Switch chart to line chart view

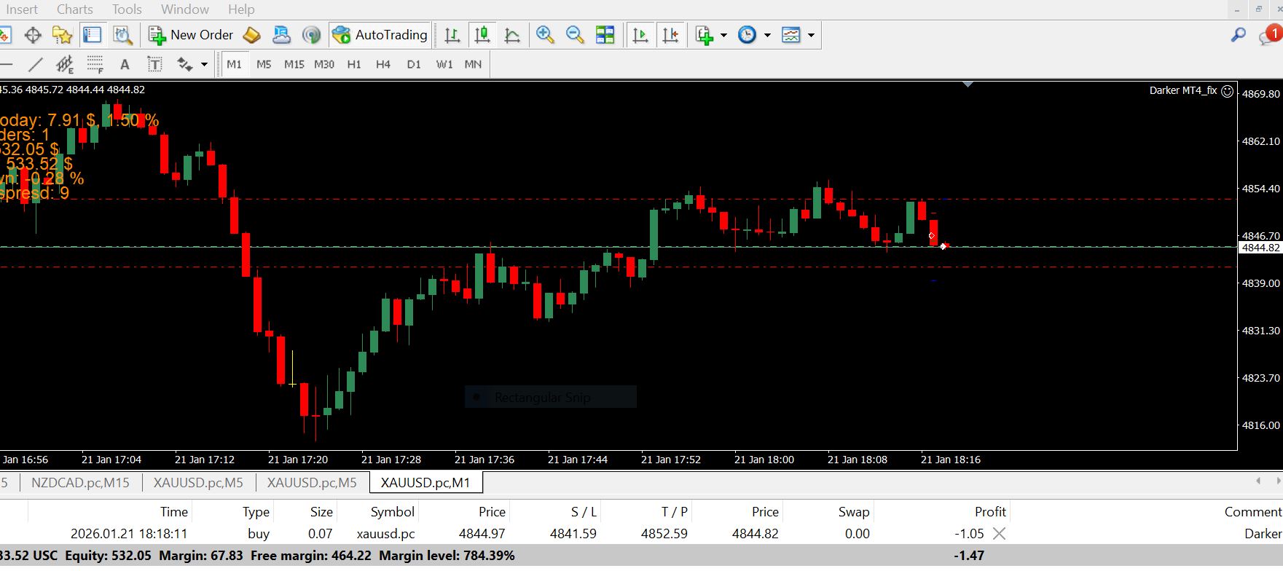[x=512, y=35]
